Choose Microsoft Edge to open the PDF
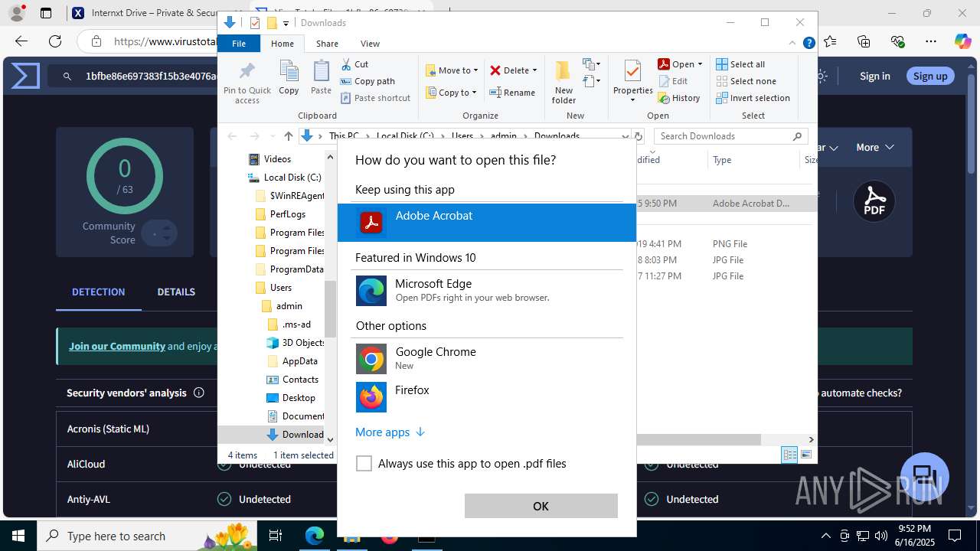The image size is (980, 551). (x=487, y=291)
